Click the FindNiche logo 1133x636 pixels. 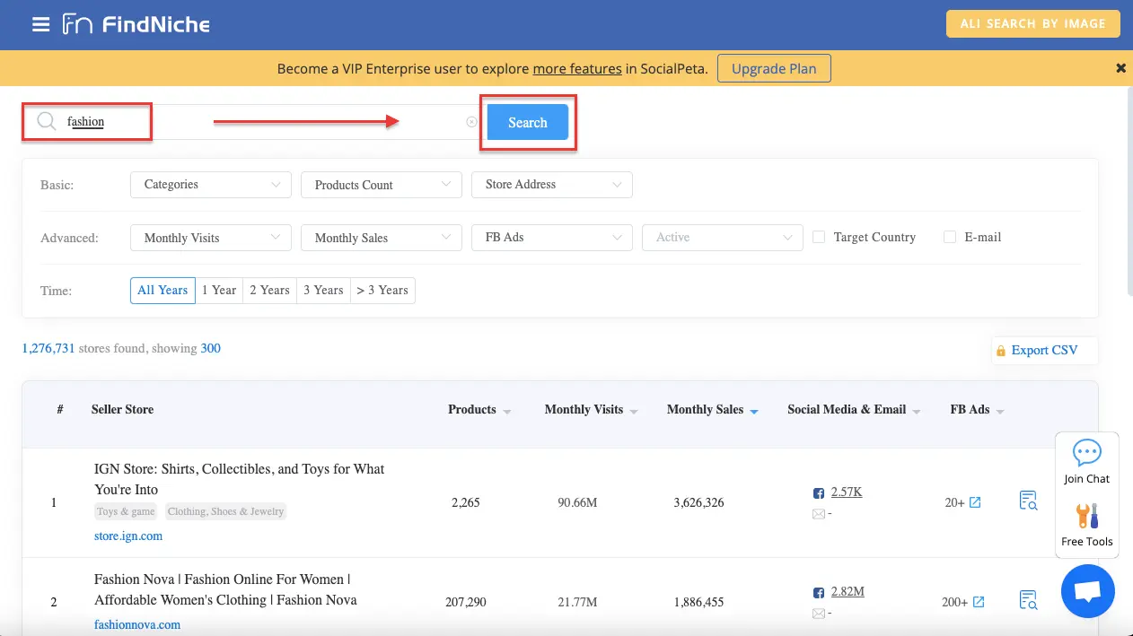click(136, 24)
